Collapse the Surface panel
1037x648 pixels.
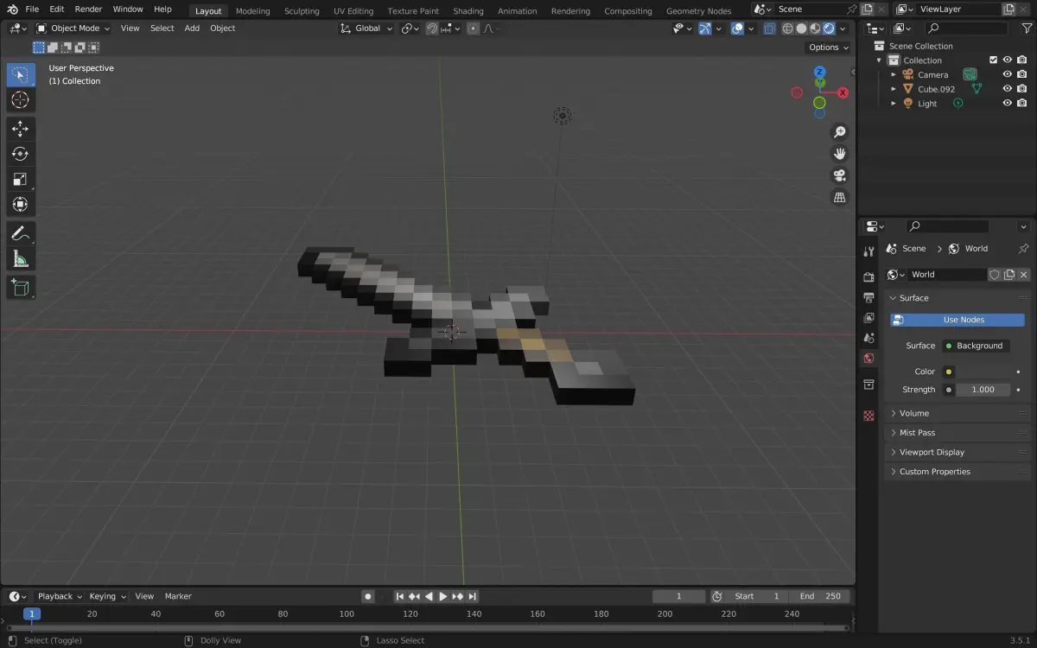click(959, 298)
